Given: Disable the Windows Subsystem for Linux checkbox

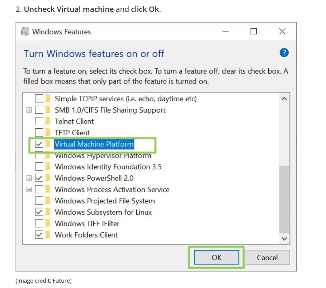Looking at the screenshot, I should pos(39,212).
